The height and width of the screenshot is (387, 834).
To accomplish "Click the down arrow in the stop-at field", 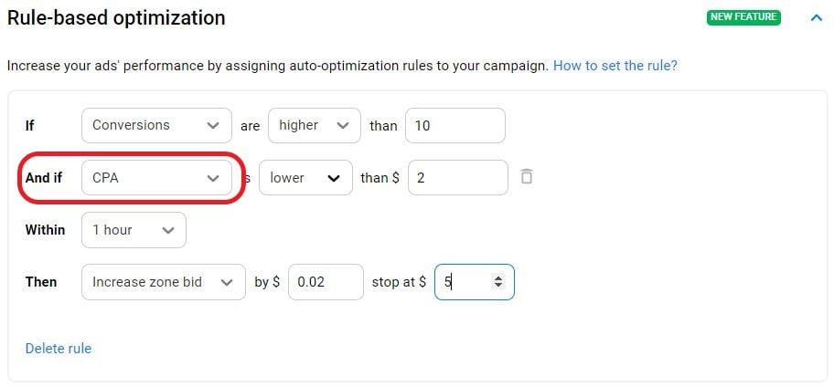I will pos(498,287).
